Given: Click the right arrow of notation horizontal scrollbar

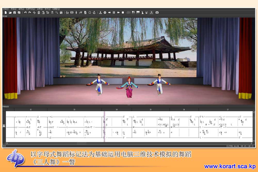Looking at the screenshot, I should point(251,143).
